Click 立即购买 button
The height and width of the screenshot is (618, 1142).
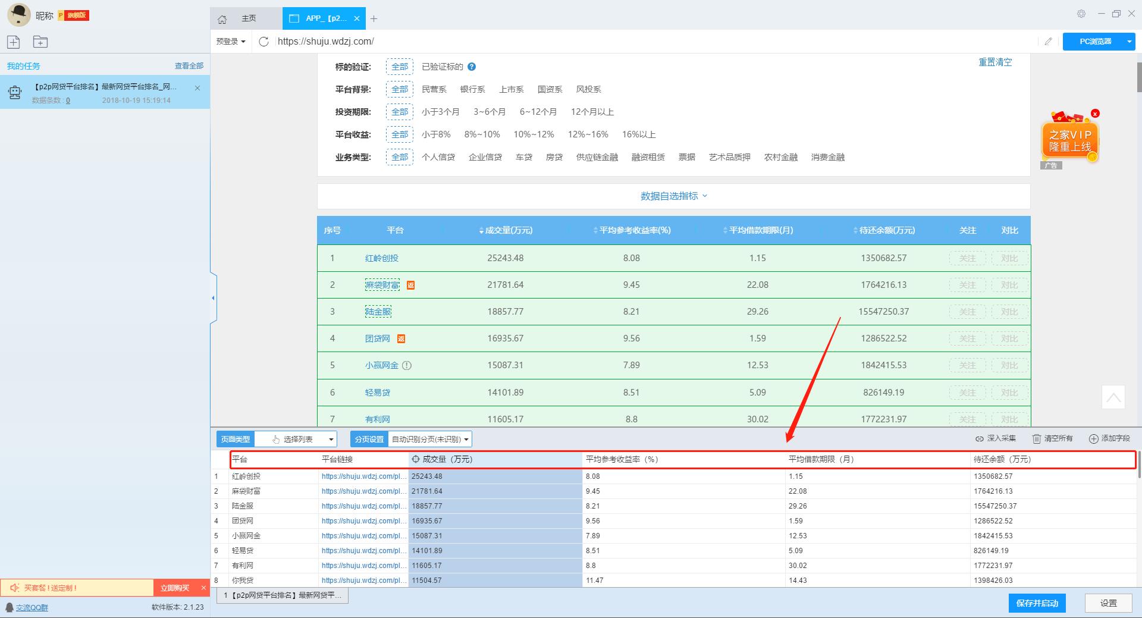175,588
